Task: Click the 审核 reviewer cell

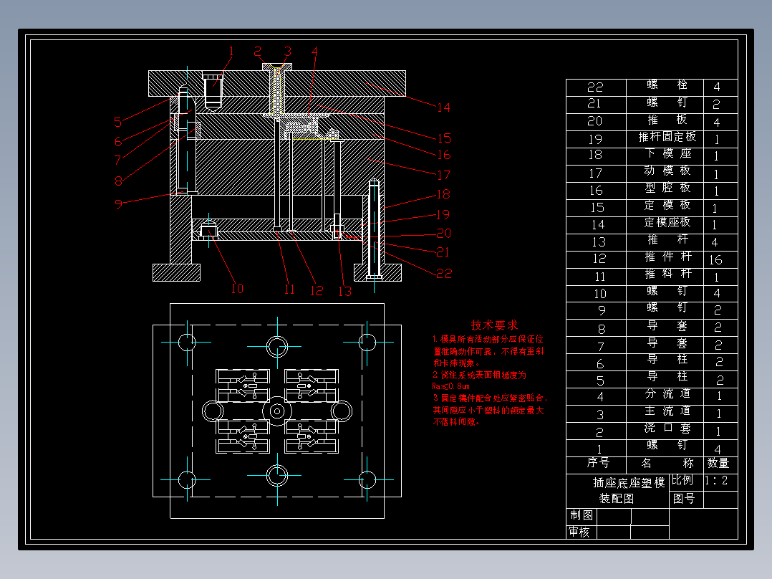Action: 579,532
